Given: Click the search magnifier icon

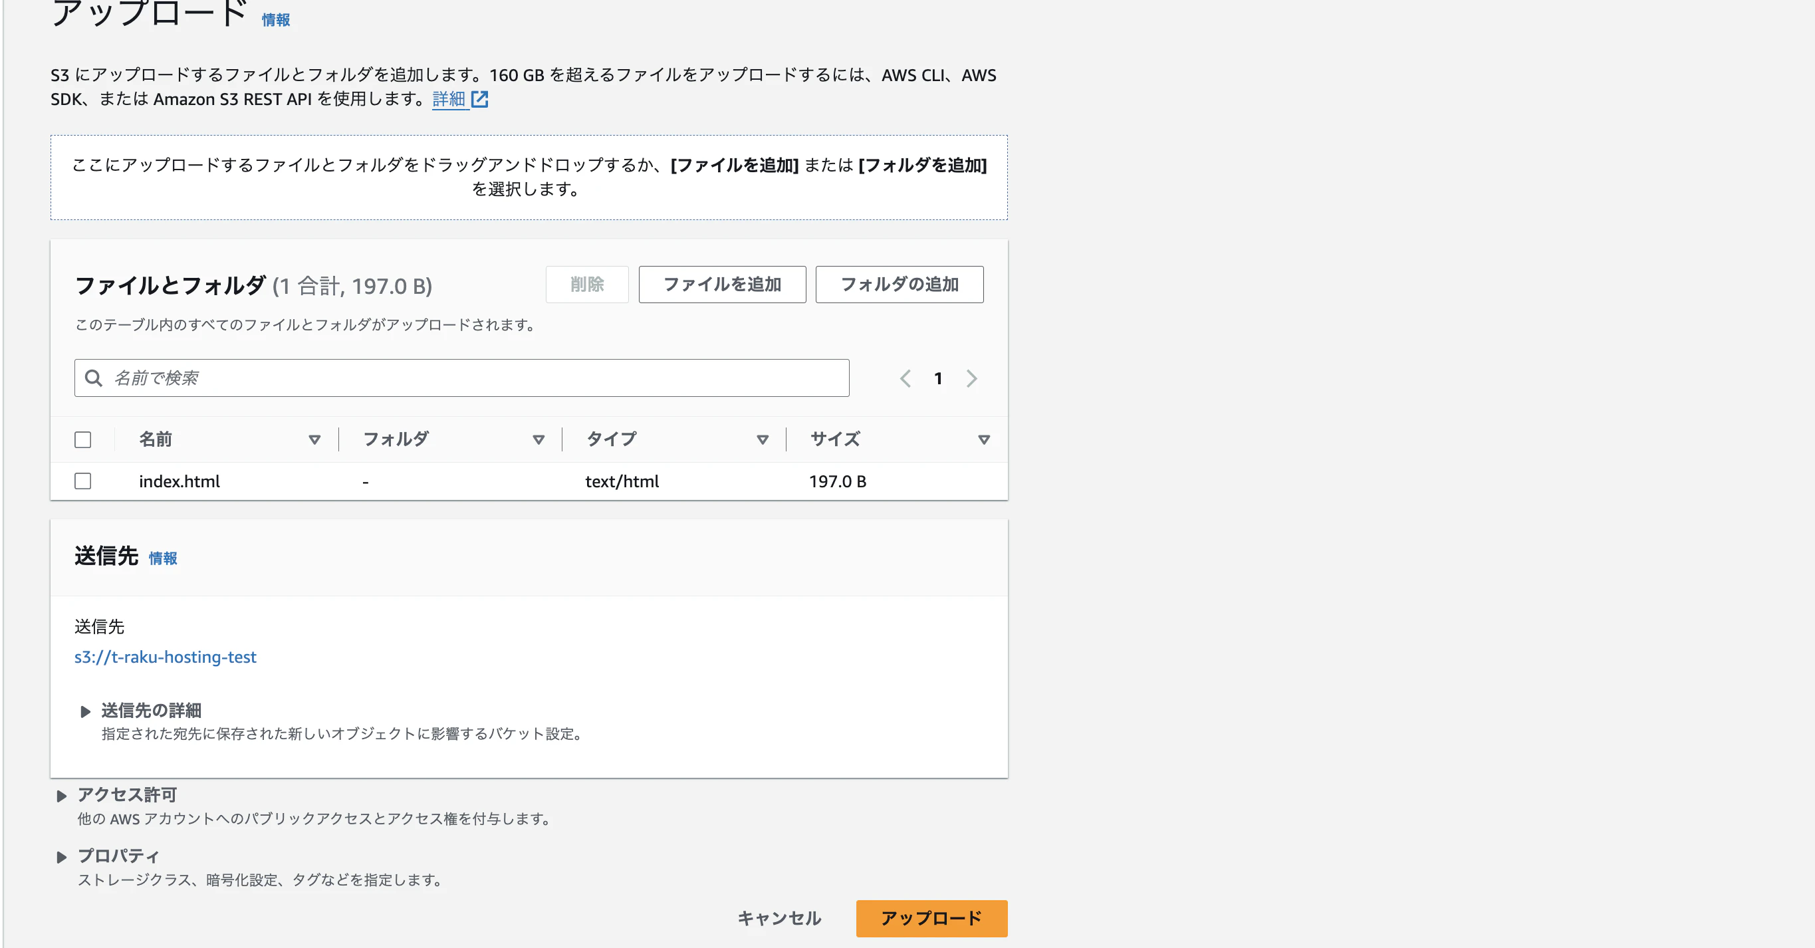Looking at the screenshot, I should point(94,378).
